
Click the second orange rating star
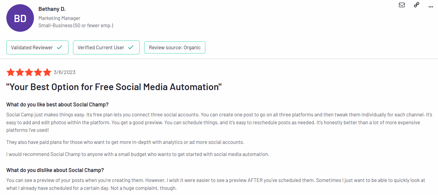click(20, 72)
